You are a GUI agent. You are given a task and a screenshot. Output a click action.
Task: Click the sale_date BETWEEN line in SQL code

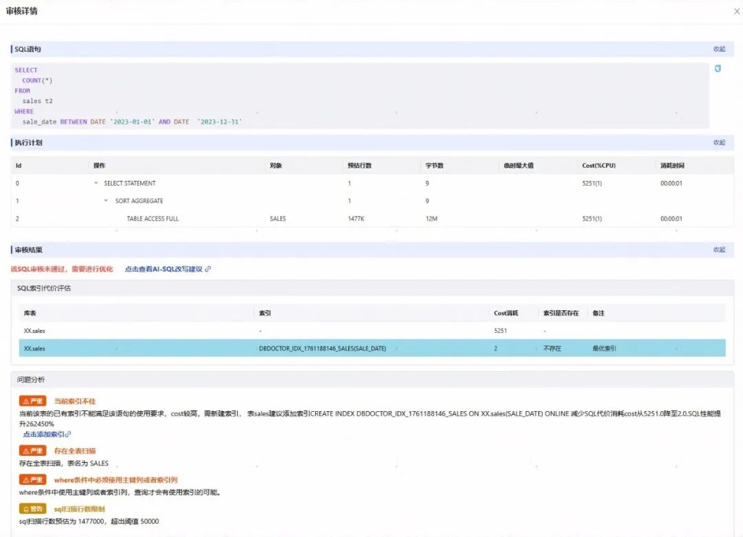132,122
